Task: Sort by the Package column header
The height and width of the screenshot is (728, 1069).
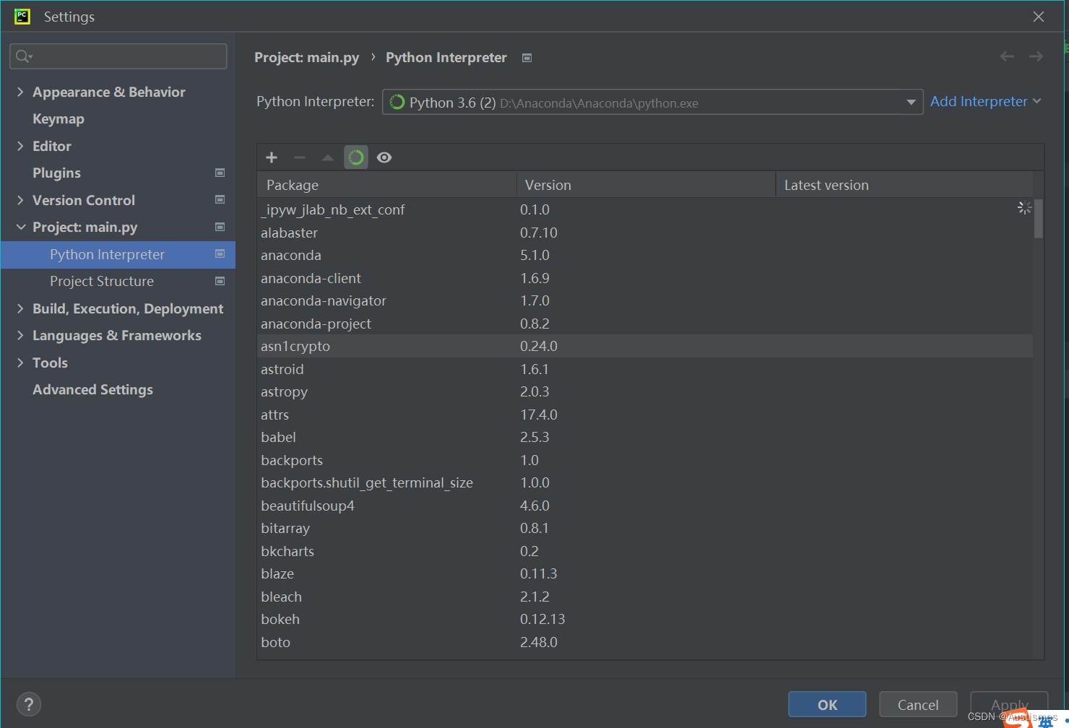Action: click(x=386, y=185)
